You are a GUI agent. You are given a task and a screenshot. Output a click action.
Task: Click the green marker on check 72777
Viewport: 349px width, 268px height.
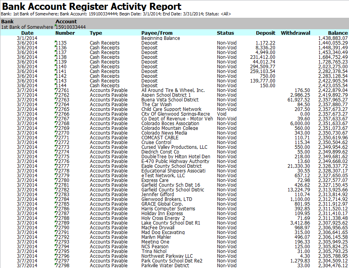56,165
